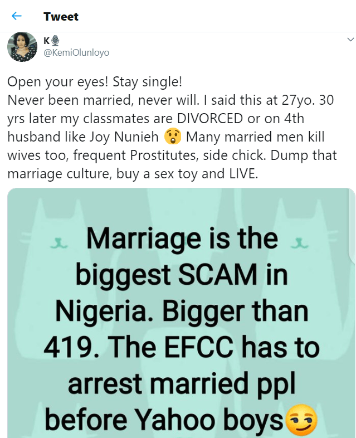Click the microphone emoji beside the name K

[x=56, y=41]
